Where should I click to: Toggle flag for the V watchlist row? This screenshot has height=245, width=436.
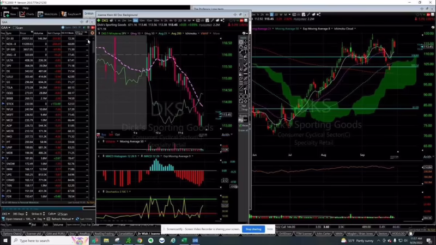[3, 158]
